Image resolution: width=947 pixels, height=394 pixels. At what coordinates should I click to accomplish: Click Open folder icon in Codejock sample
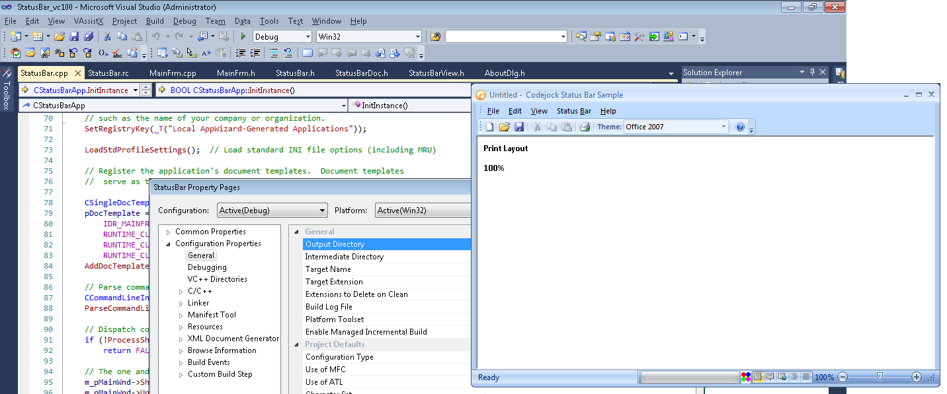(x=505, y=127)
